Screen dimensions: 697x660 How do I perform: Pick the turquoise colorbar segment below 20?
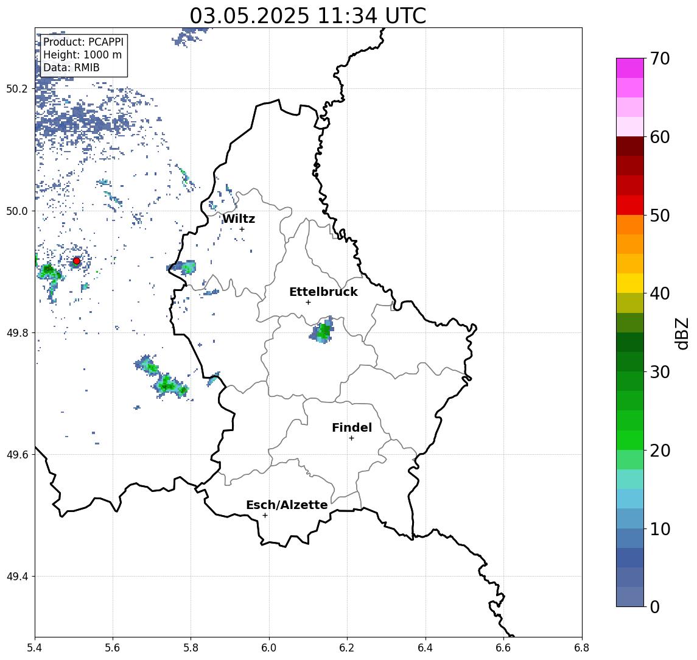pyautogui.click(x=630, y=479)
